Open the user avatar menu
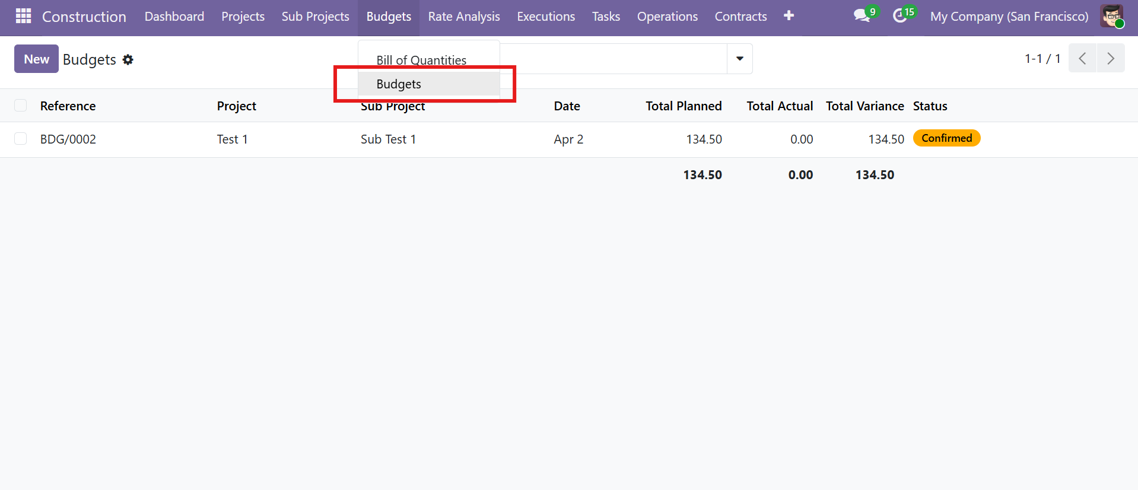Image resolution: width=1138 pixels, height=490 pixels. 1111,16
